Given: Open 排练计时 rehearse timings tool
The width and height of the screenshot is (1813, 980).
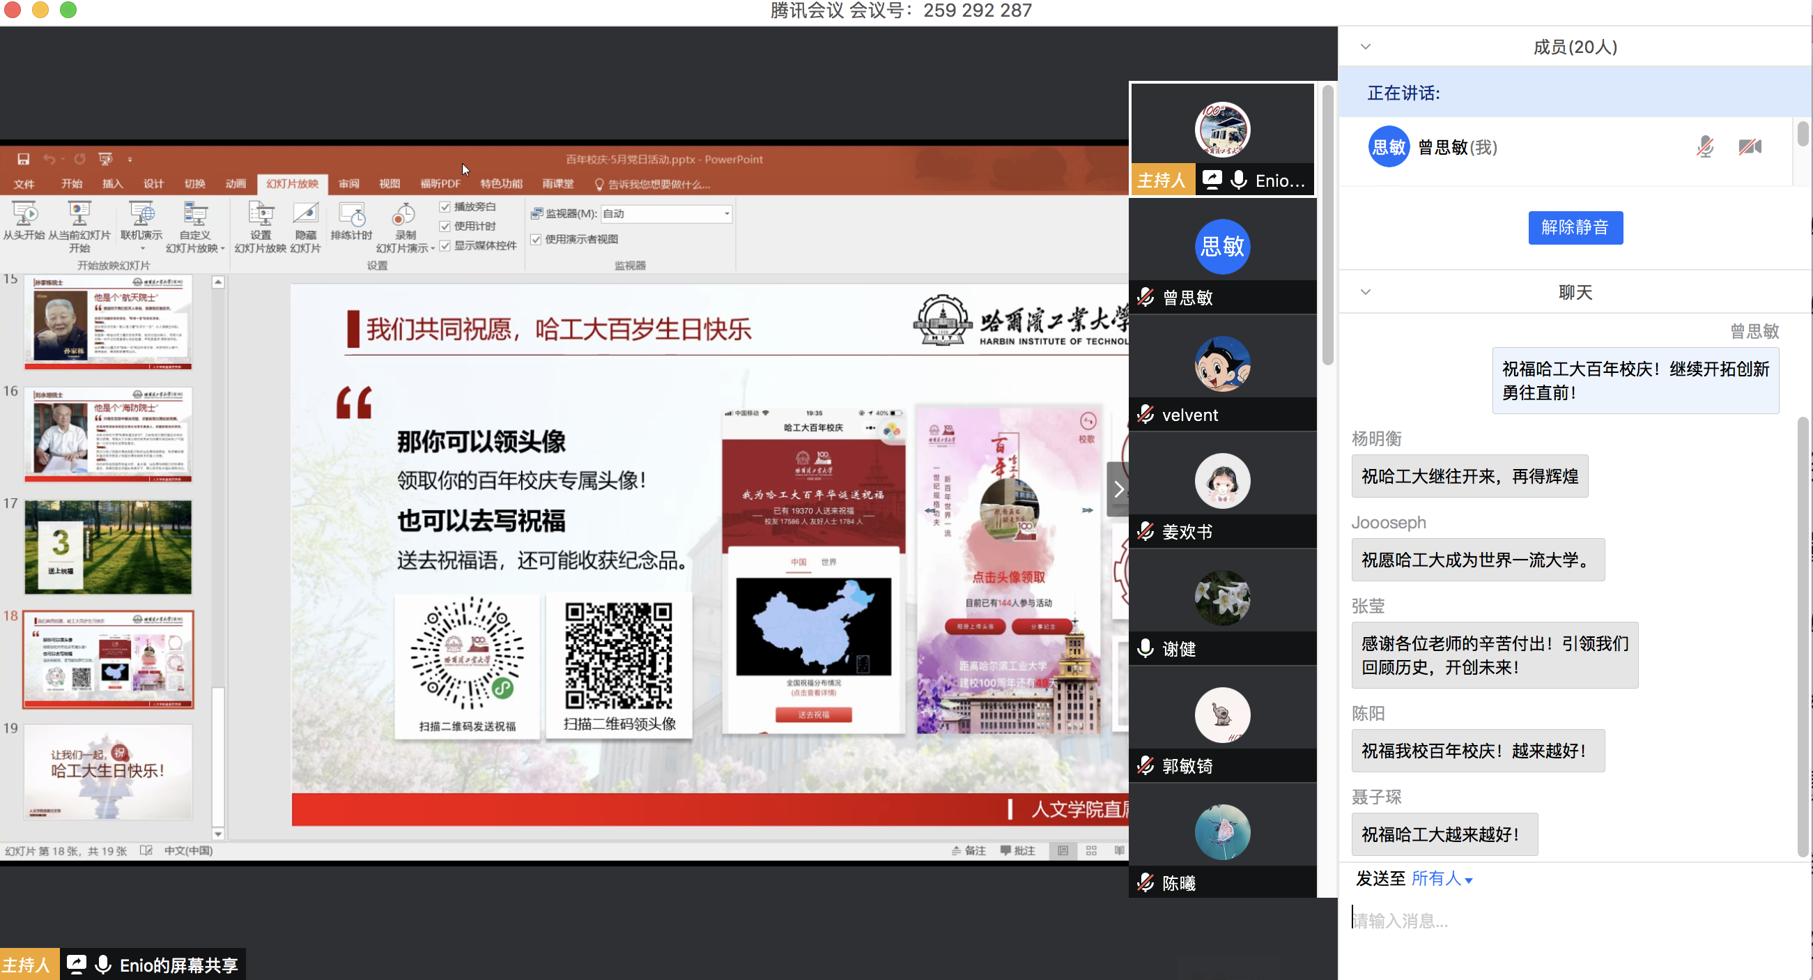Looking at the screenshot, I should click(351, 227).
